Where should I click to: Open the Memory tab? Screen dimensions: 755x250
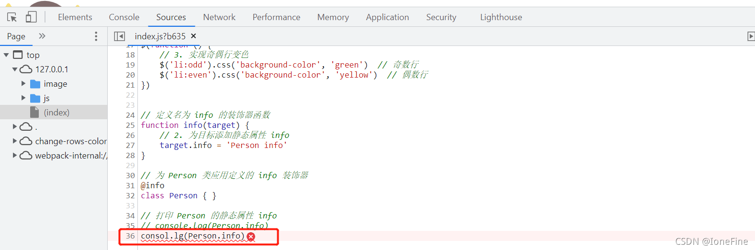pyautogui.click(x=333, y=17)
